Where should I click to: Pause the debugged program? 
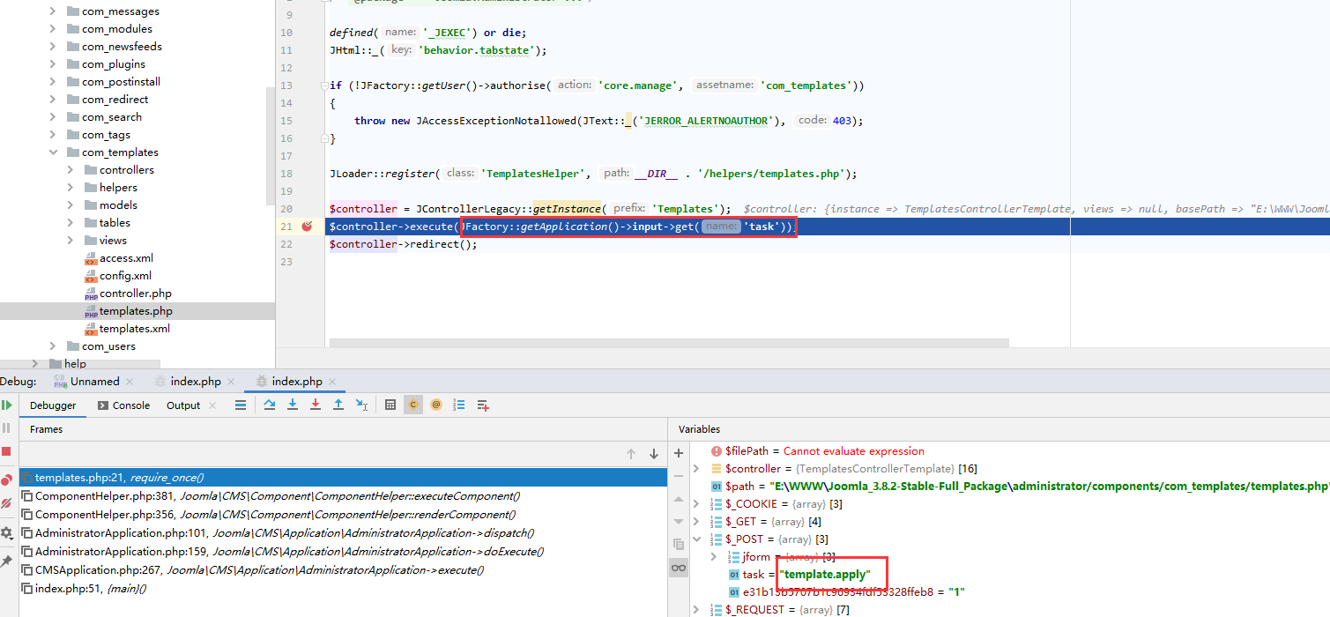click(6, 427)
